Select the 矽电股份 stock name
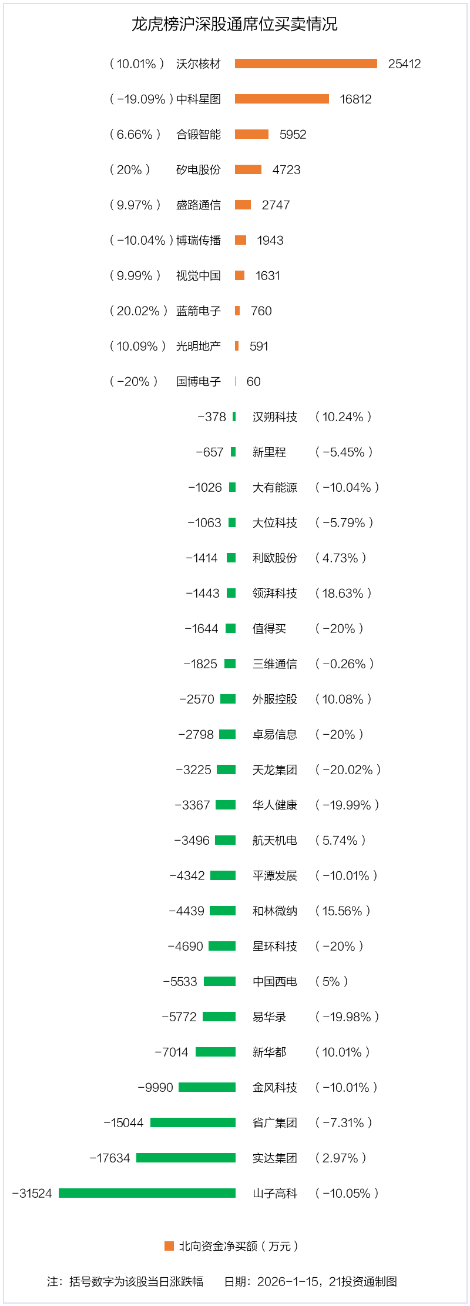The height and width of the screenshot is (1306, 470). click(x=199, y=170)
